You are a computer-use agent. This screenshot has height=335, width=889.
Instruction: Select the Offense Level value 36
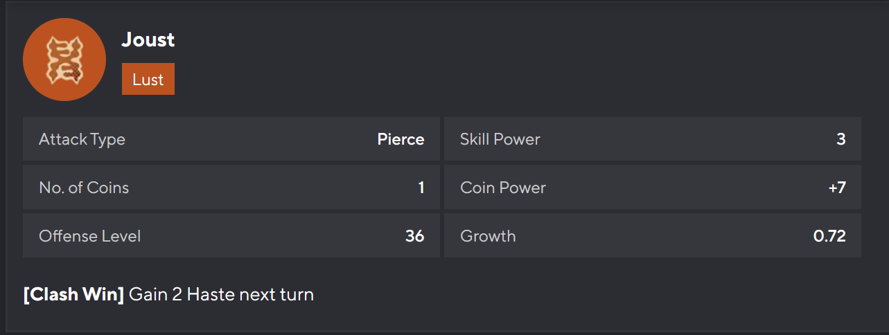[414, 236]
